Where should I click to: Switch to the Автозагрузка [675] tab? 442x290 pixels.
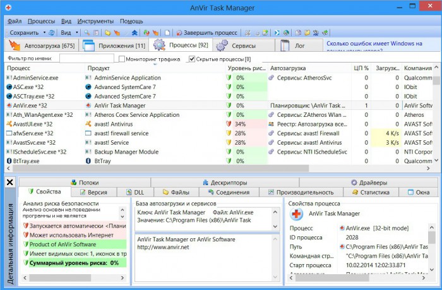pyautogui.click(x=42, y=45)
